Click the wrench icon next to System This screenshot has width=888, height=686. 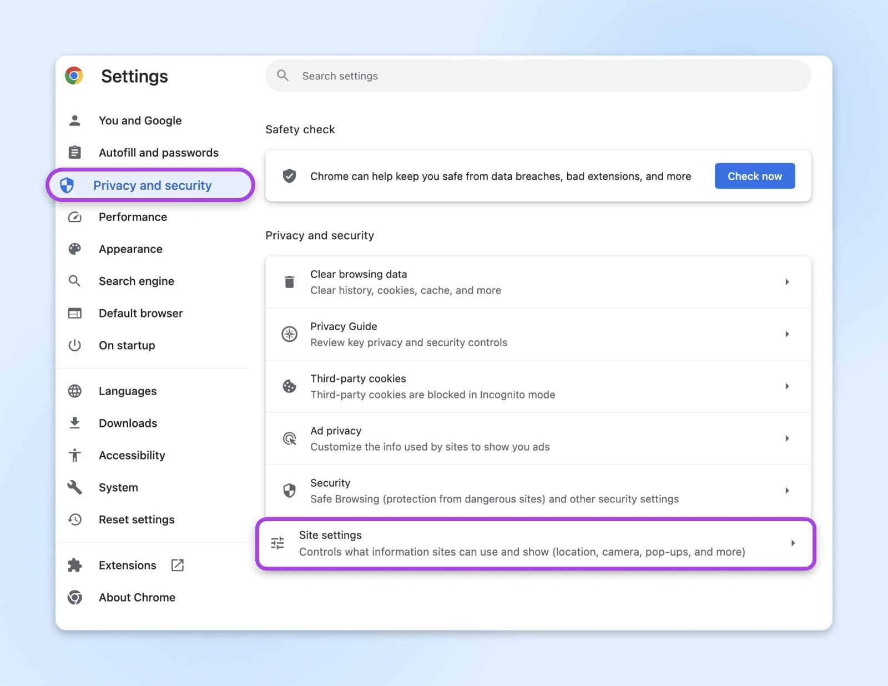click(x=74, y=487)
